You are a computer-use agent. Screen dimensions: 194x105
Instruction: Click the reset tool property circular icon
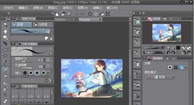(x=46, y=81)
